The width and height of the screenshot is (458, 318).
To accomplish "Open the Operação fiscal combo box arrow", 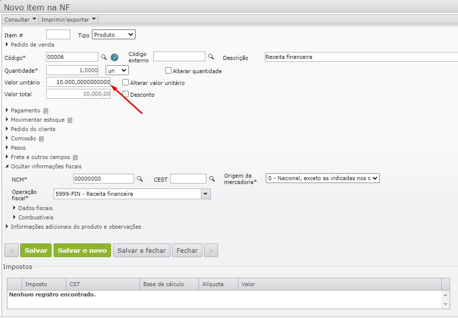I will [x=205, y=194].
